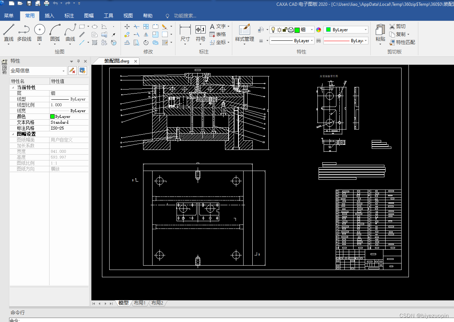Select the 直线 line tool

click(x=9, y=33)
